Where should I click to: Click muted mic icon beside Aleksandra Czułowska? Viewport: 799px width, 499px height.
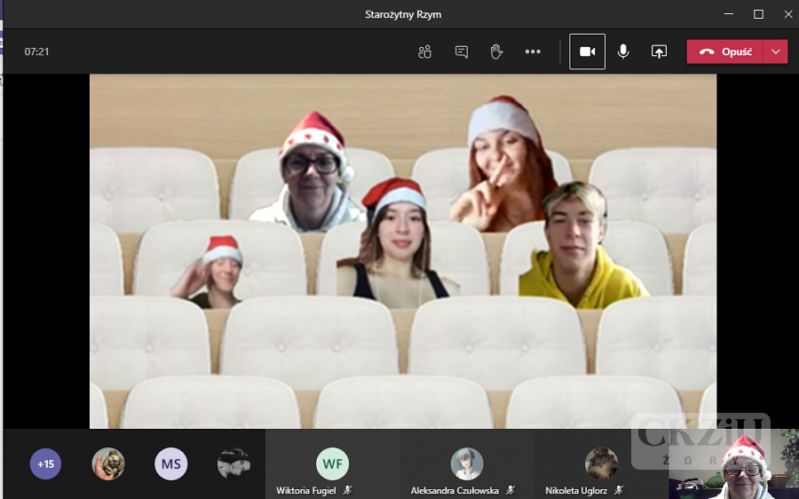510,490
